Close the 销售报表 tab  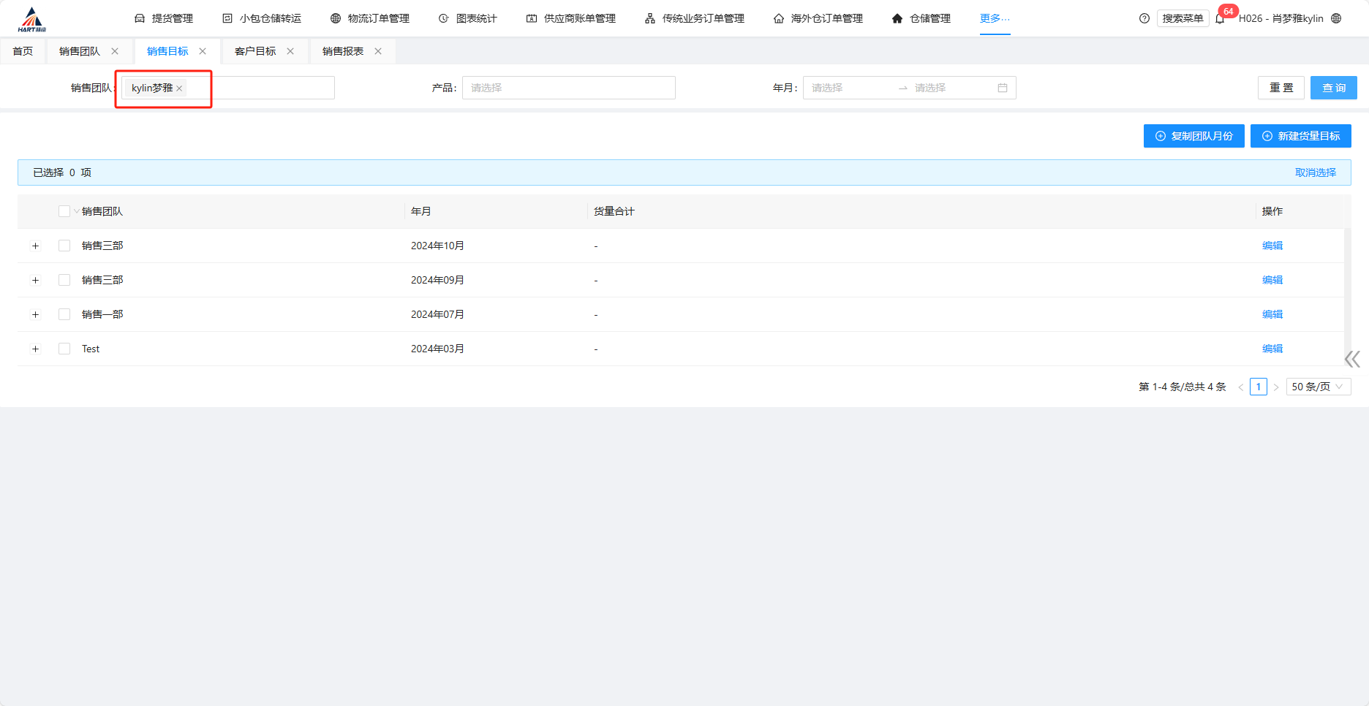pos(378,51)
